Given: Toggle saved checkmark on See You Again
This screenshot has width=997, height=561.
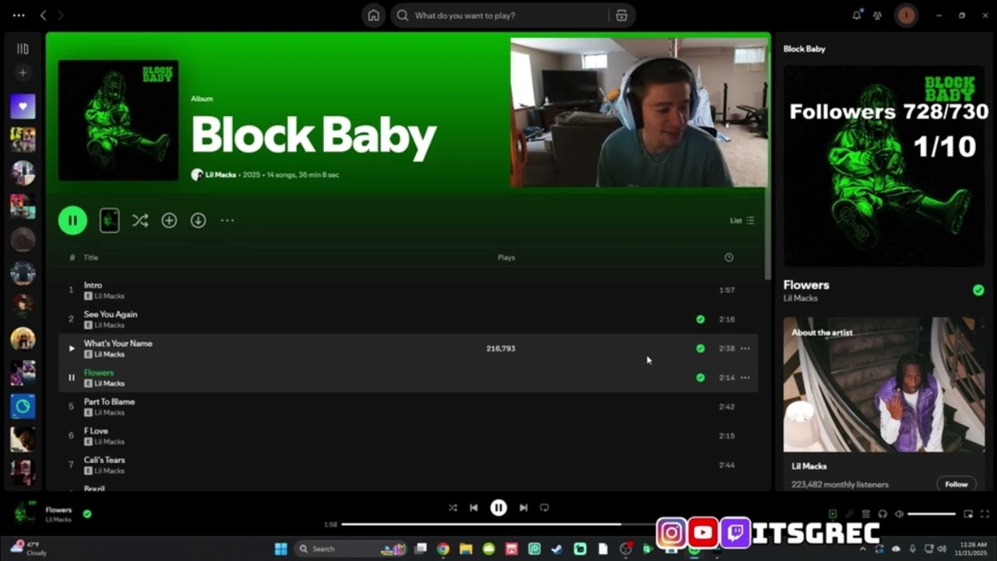Looking at the screenshot, I should [700, 319].
